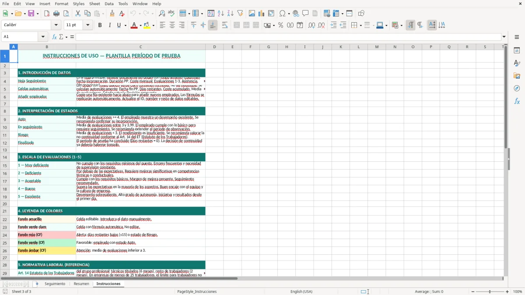
Task: Open sidebar Properties panel
Action: click(517, 50)
